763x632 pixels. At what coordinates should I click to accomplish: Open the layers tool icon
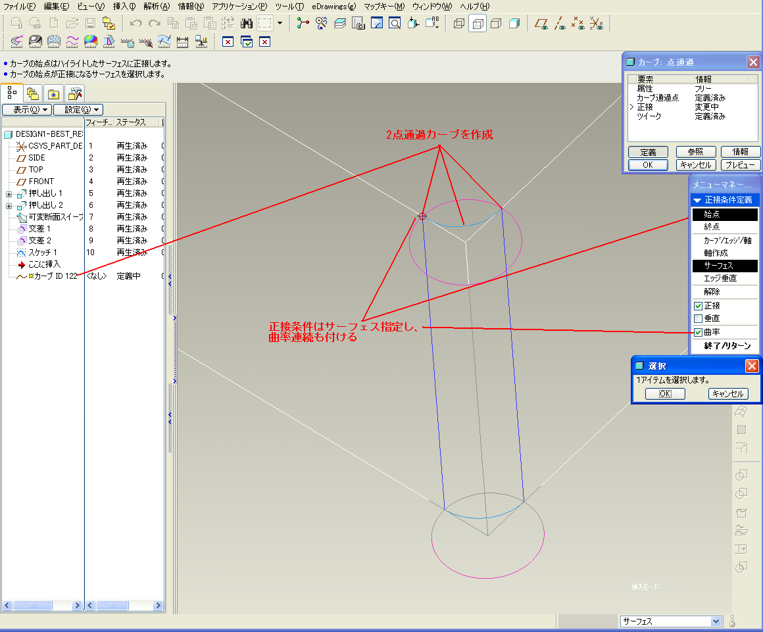(x=339, y=24)
